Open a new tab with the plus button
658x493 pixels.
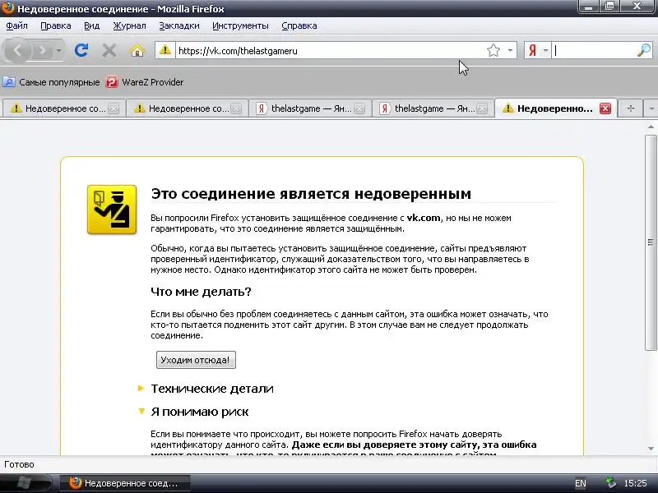pos(630,108)
